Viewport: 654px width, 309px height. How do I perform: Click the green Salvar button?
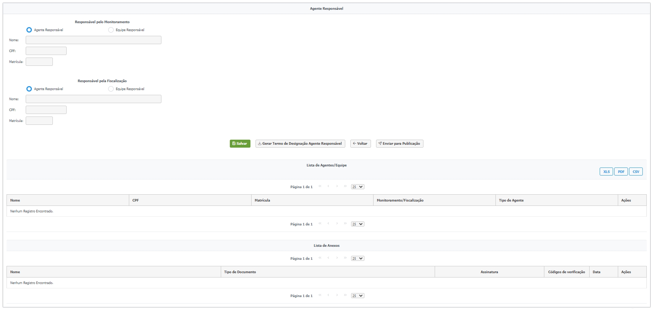(x=240, y=144)
